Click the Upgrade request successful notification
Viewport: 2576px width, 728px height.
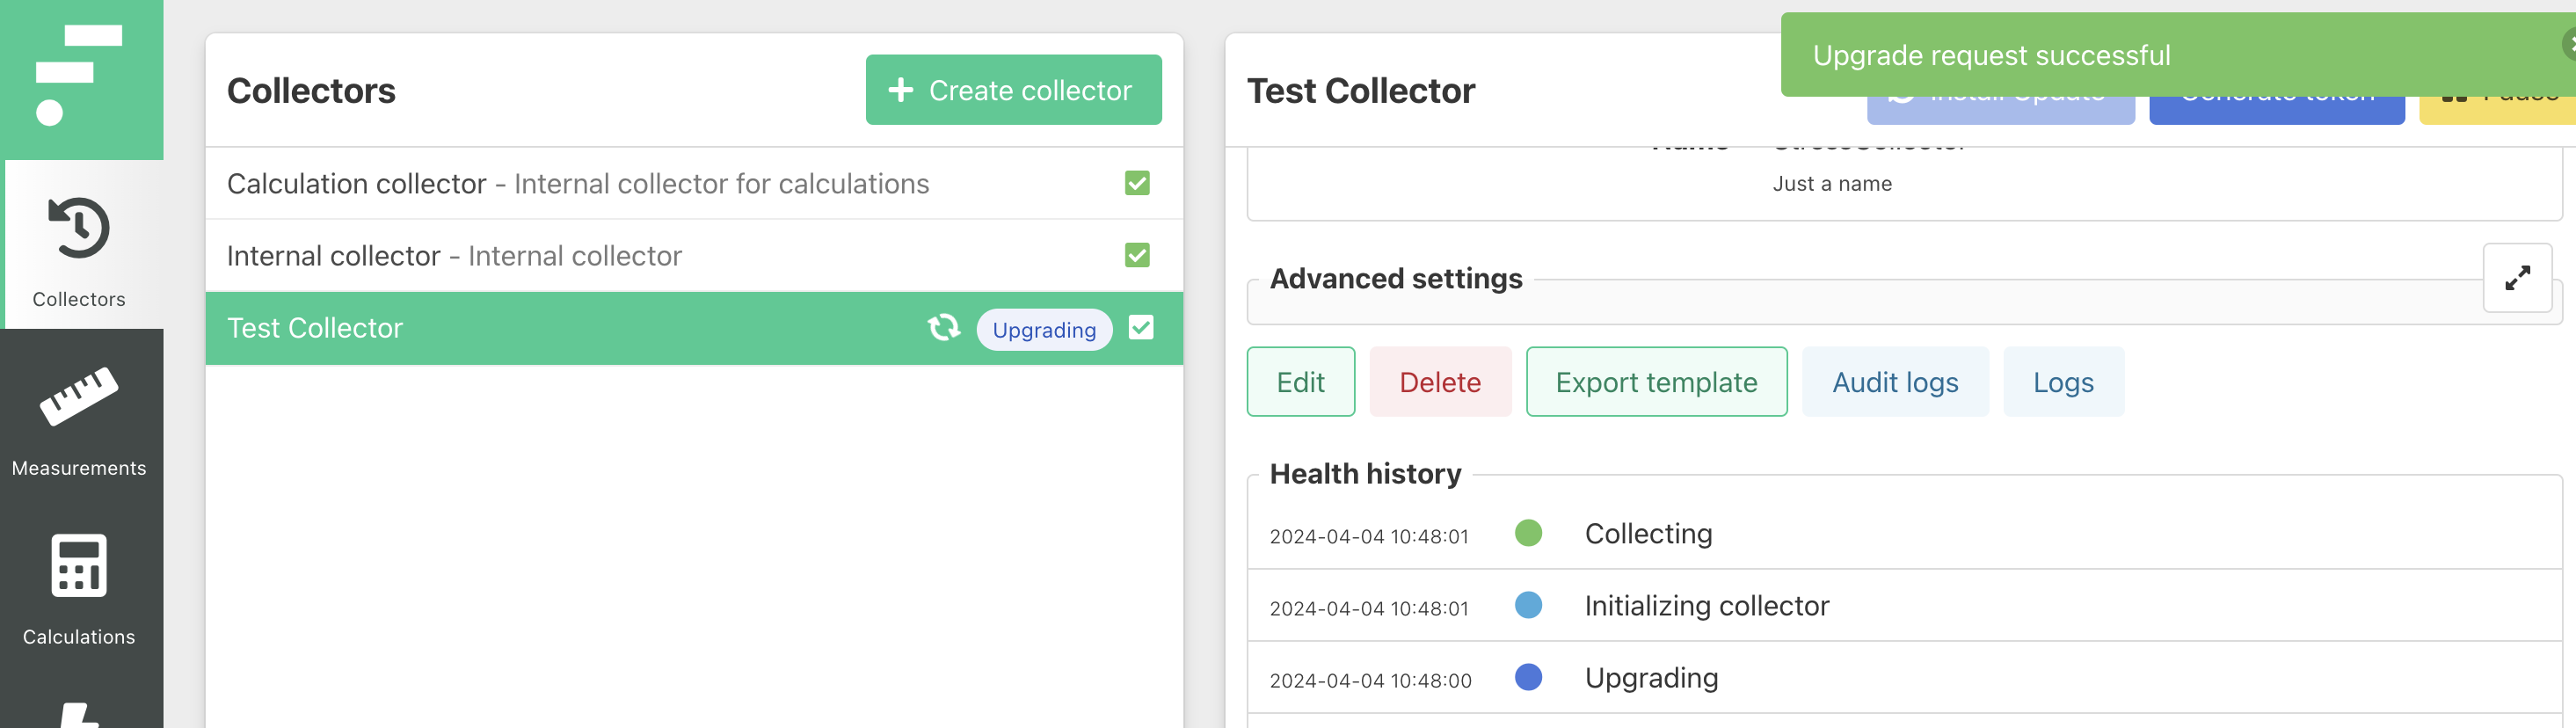(x=2178, y=55)
